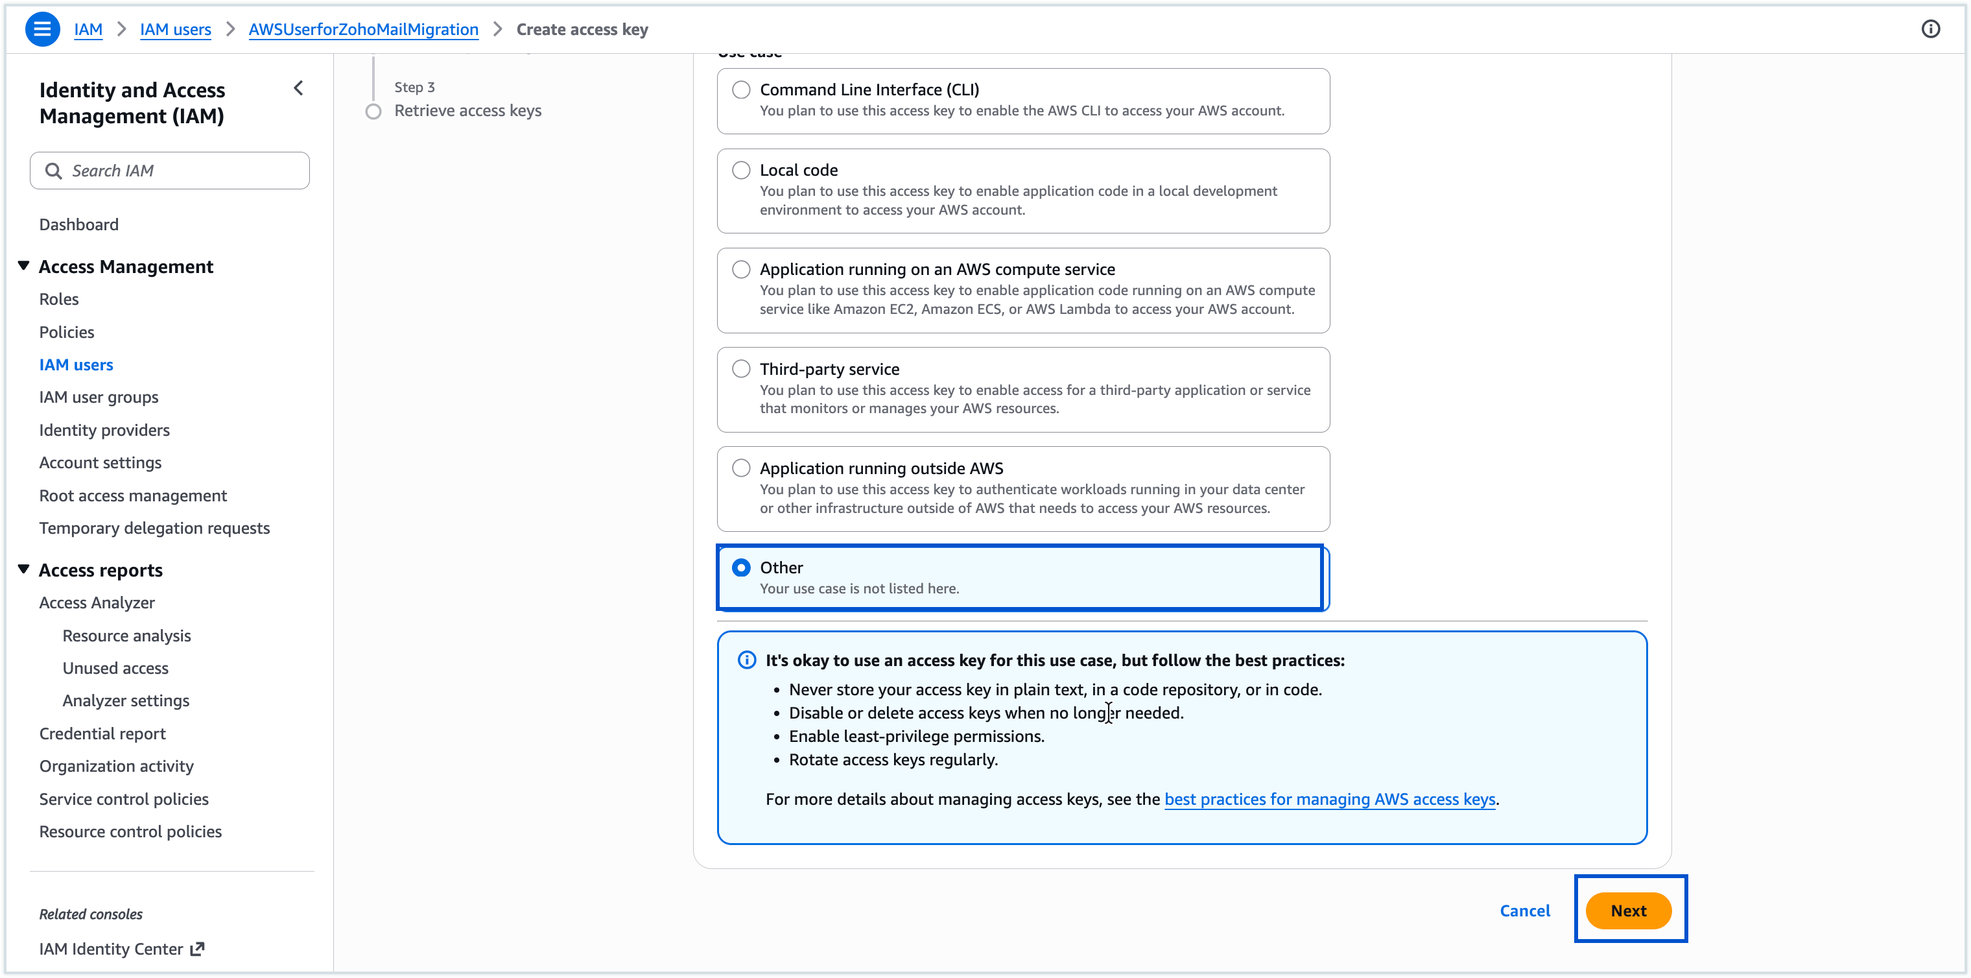The height and width of the screenshot is (978, 1971).
Task: Select the Other use case radio button
Action: click(740, 568)
